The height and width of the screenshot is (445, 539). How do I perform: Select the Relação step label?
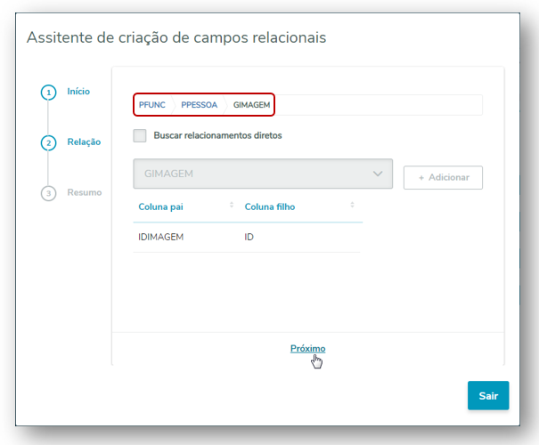84,142
